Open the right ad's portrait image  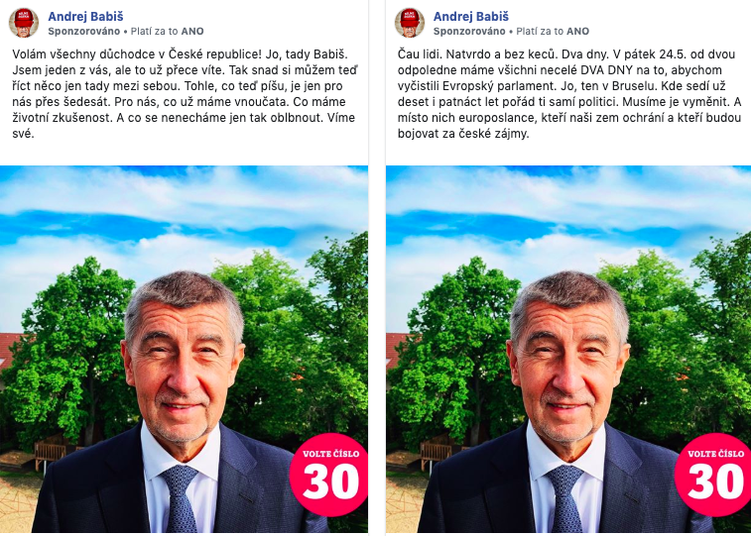pyautogui.click(x=568, y=349)
